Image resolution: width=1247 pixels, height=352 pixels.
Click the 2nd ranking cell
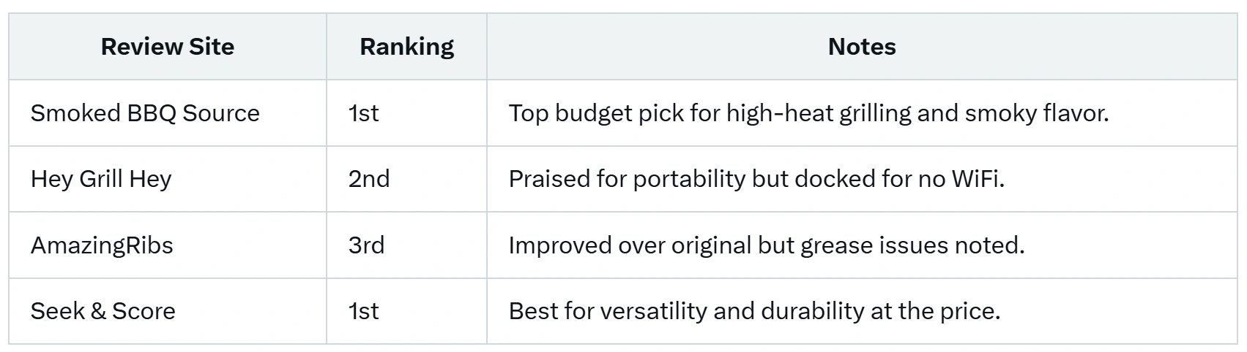click(x=369, y=179)
